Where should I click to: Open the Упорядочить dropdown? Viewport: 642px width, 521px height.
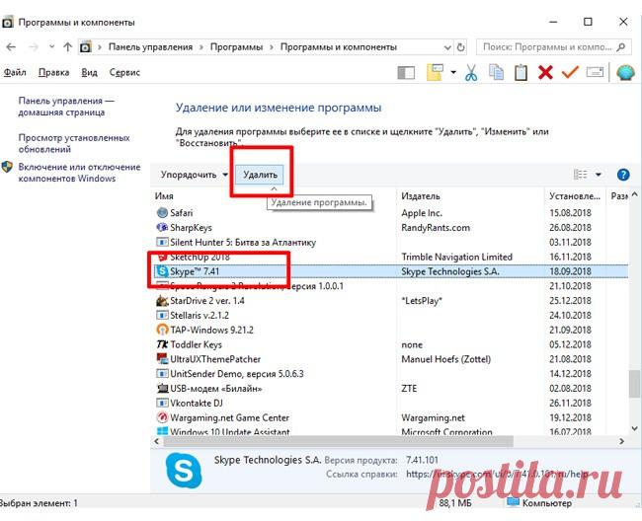(194, 175)
